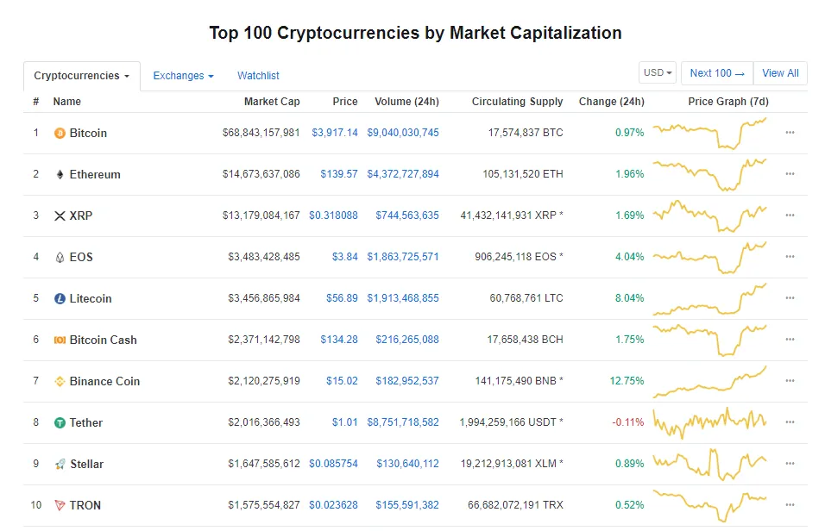Open the Exchanges dropdown menu

[x=183, y=76]
